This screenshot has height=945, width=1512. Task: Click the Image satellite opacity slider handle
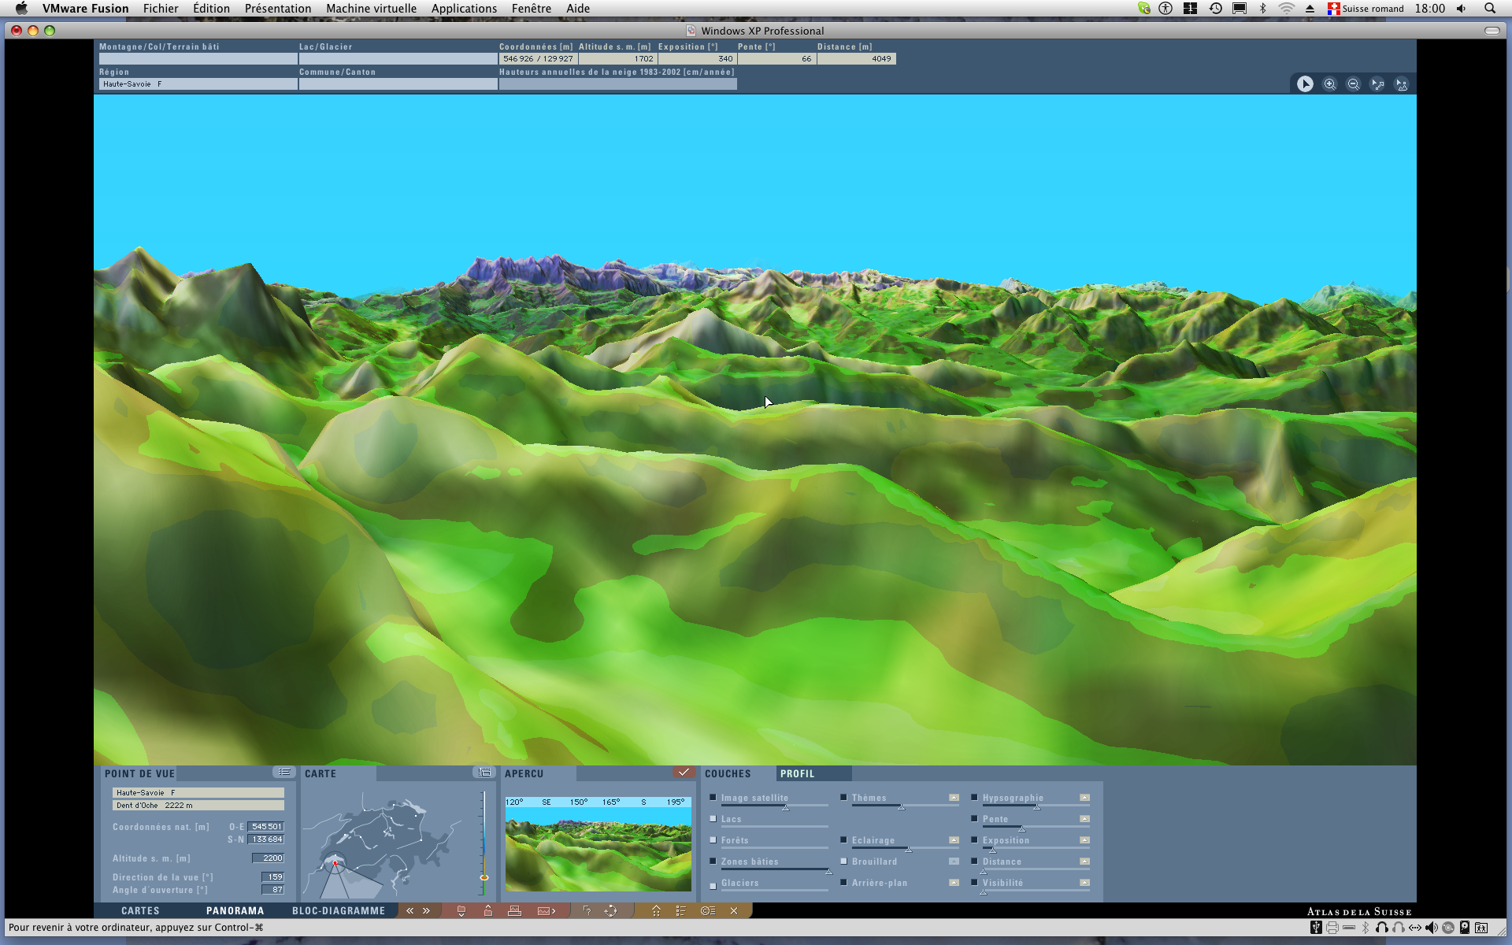785,807
